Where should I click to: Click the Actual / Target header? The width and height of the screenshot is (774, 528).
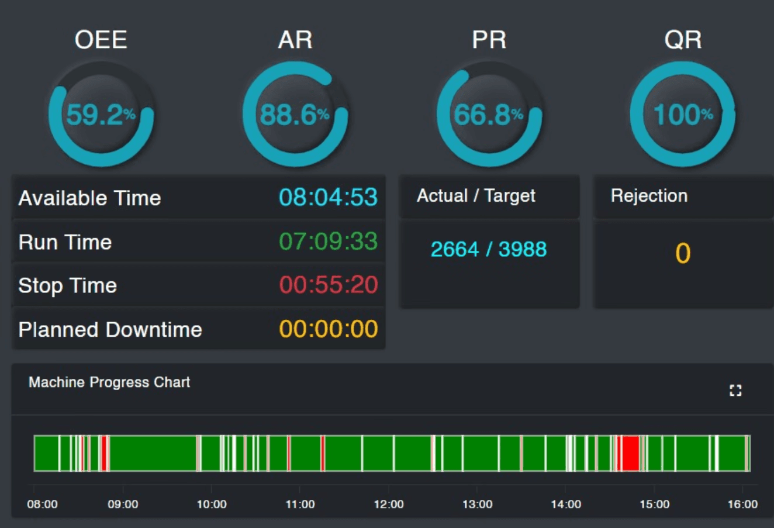[476, 196]
